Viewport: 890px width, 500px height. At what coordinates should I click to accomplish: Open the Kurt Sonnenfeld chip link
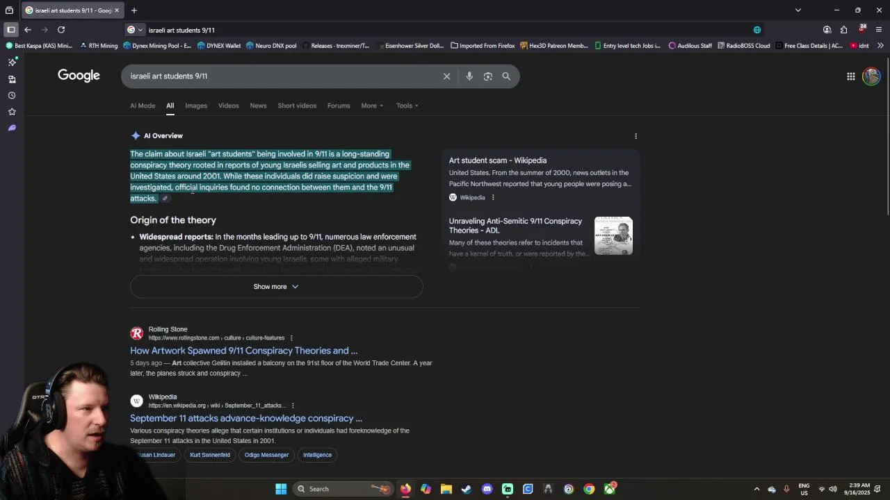[210, 455]
